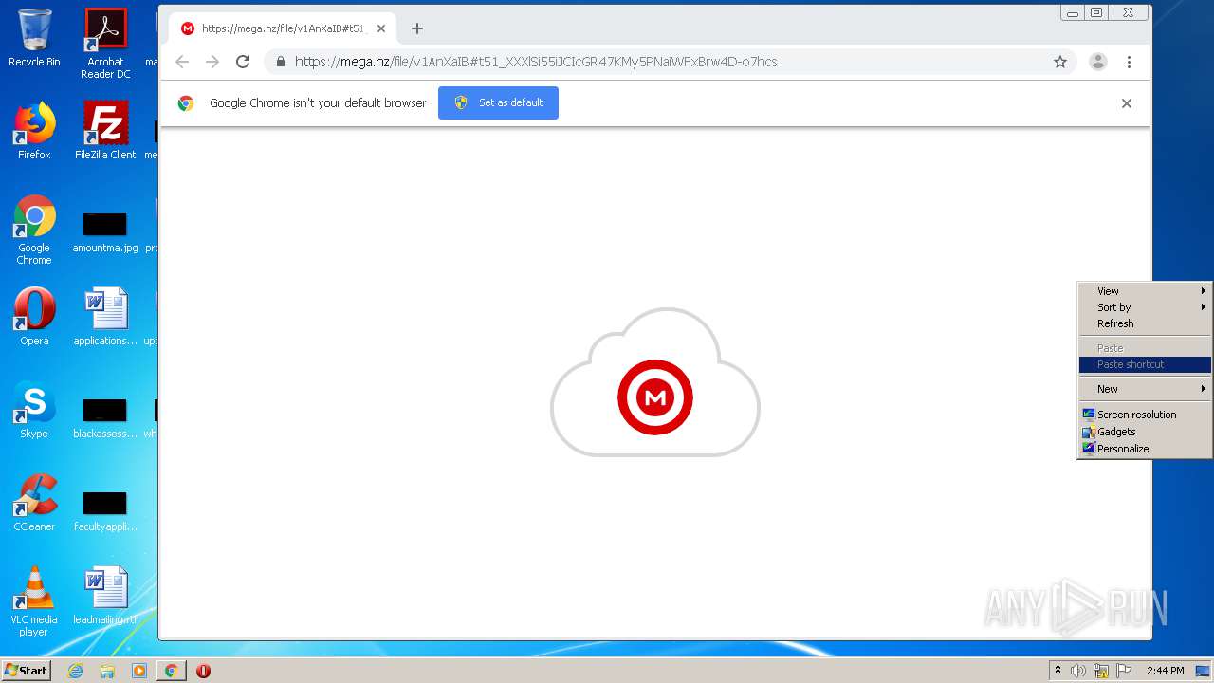This screenshot has width=1214, height=683.
Task: Open Chrome three-dot menu
Action: pyautogui.click(x=1129, y=62)
